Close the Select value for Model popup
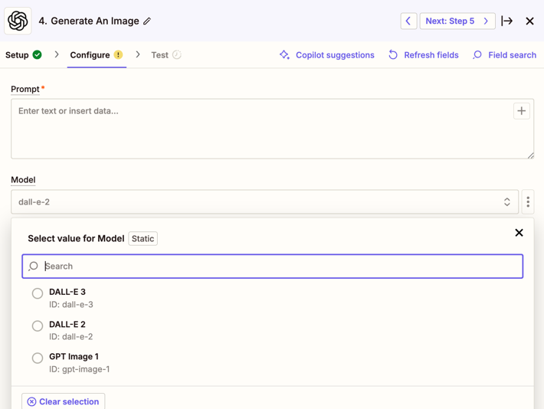The height and width of the screenshot is (409, 544). point(519,233)
